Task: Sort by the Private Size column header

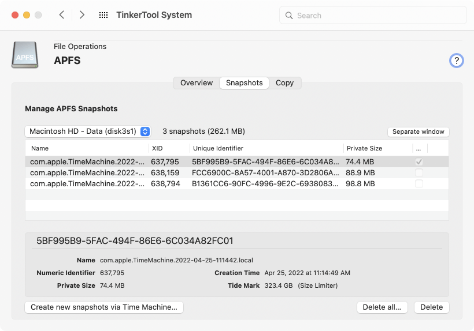Action: tap(378, 148)
